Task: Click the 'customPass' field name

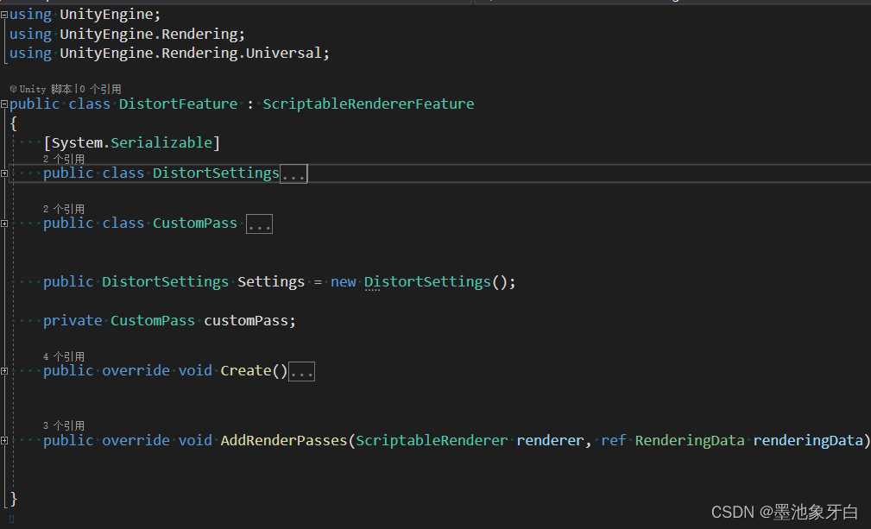Action: (245, 321)
